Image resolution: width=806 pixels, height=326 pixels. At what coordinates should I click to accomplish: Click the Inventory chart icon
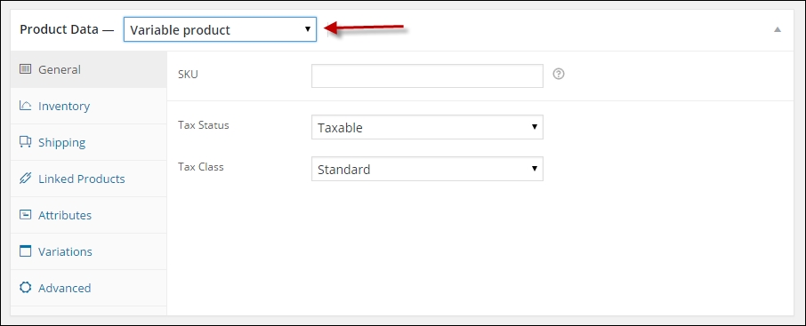point(25,105)
